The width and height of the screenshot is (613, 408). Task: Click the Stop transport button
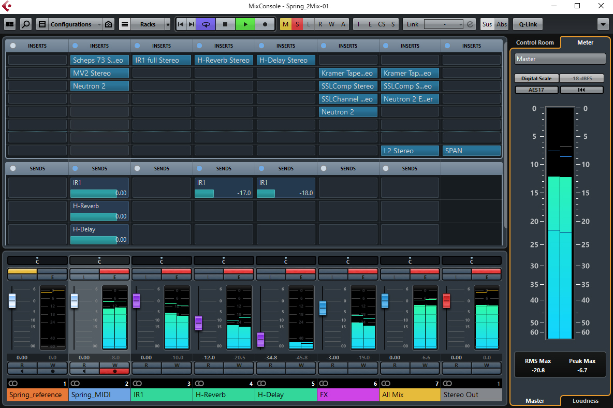click(x=225, y=24)
